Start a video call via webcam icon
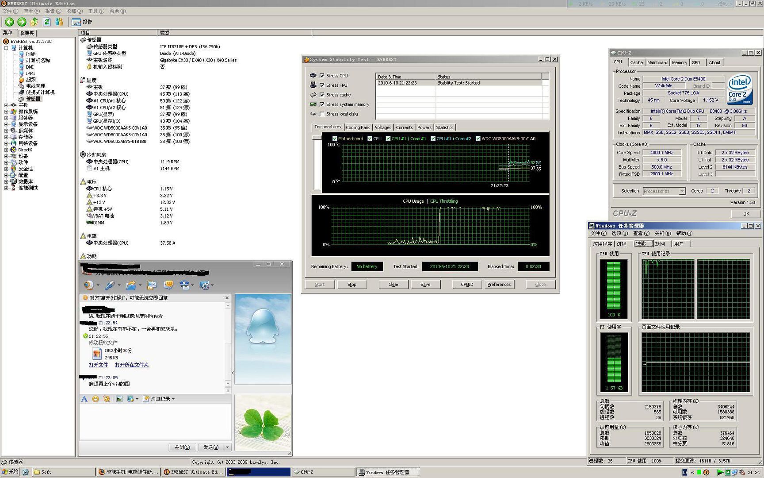 tap(88, 285)
